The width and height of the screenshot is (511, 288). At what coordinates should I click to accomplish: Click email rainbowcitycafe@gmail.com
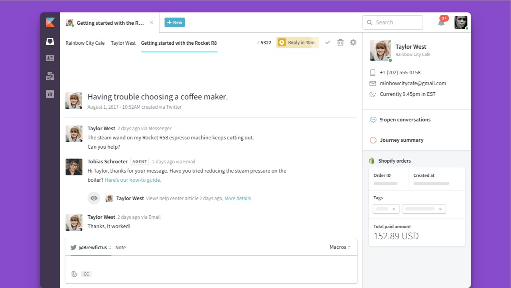click(x=413, y=83)
